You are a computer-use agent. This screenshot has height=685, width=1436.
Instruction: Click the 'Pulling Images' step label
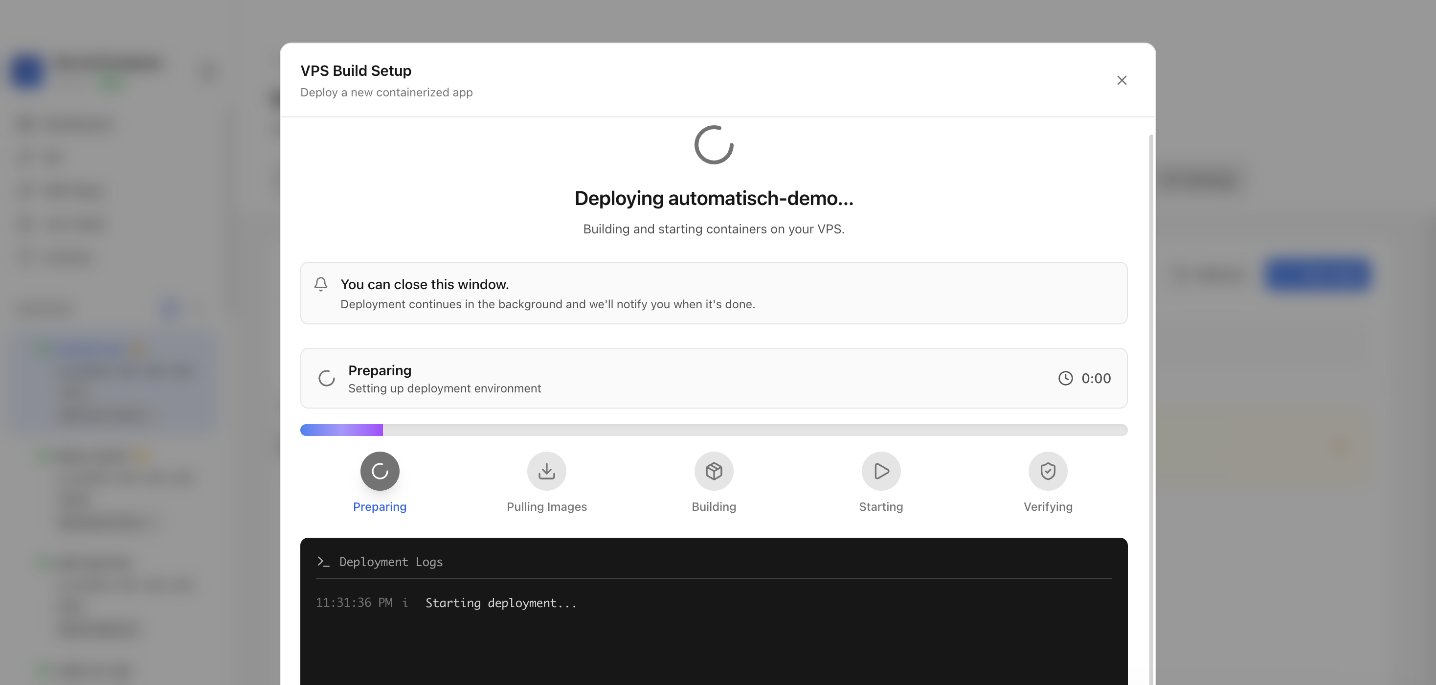pos(546,506)
